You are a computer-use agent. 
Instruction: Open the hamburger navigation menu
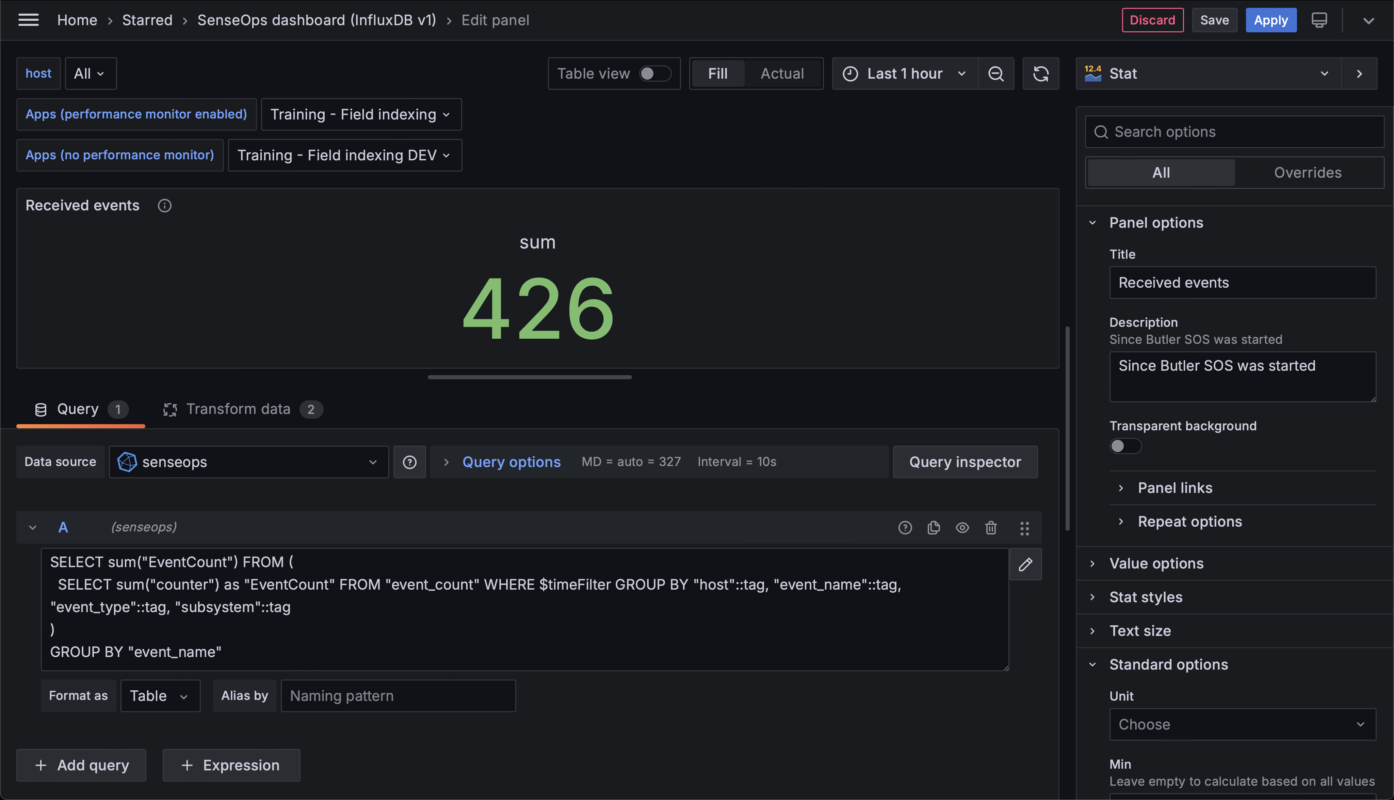pos(28,20)
